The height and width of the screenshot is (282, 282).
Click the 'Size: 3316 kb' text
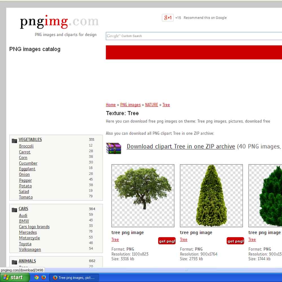click(123, 259)
